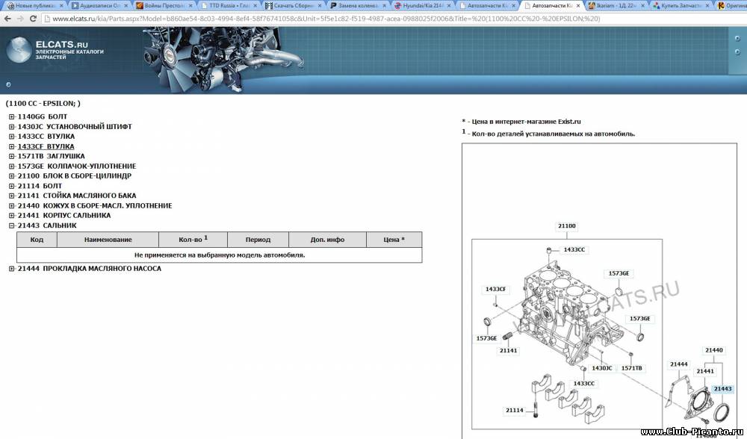Select the 21444 label in the diagram
This screenshot has height=439, width=747.
click(x=679, y=364)
